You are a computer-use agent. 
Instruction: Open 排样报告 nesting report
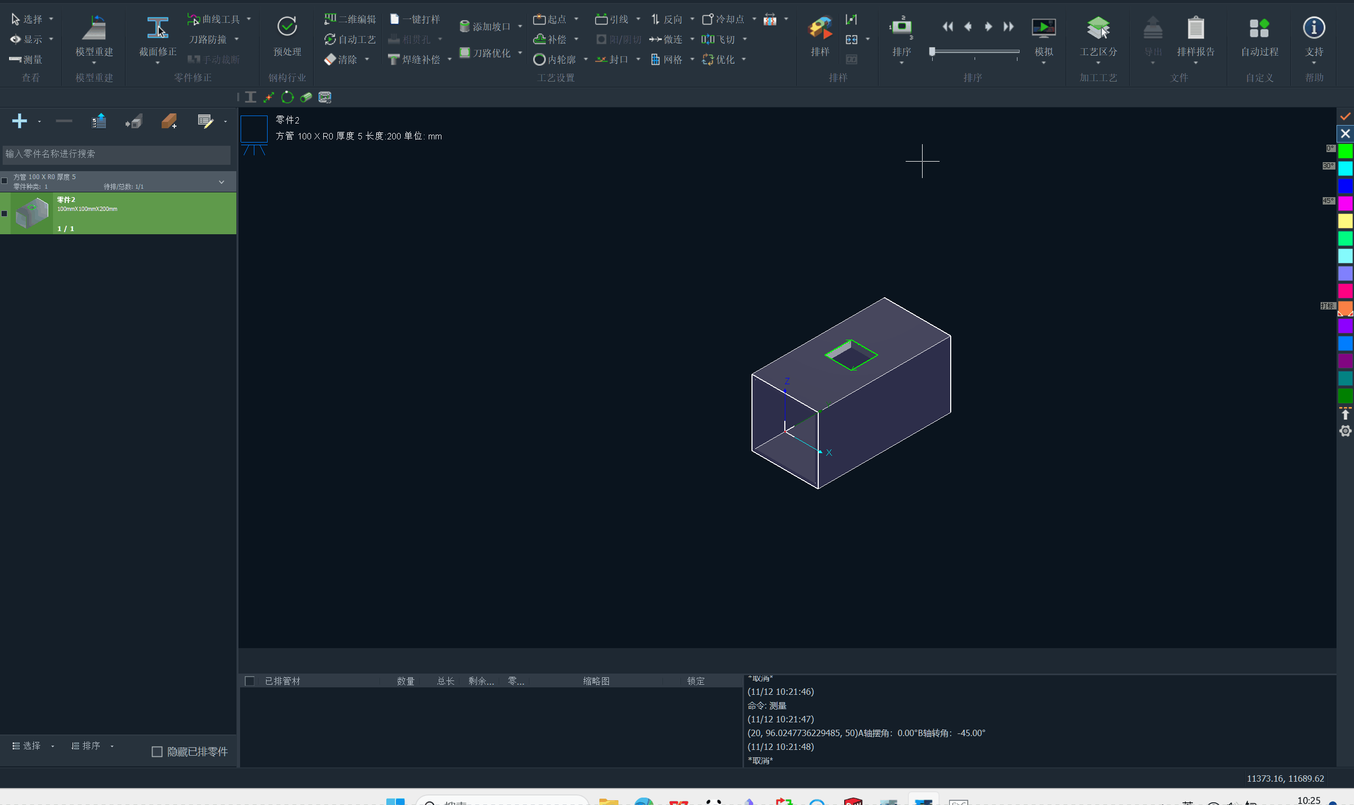point(1195,28)
